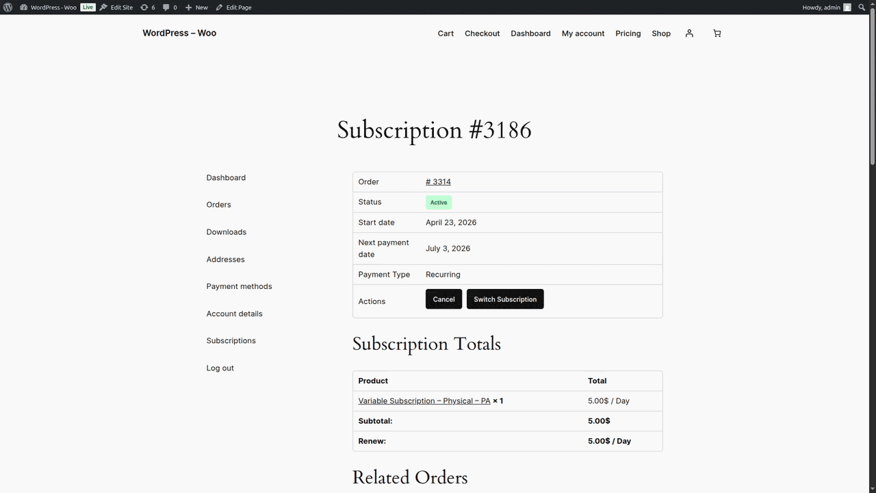876x493 pixels.
Task: Open order # 3314 link
Action: [438, 181]
